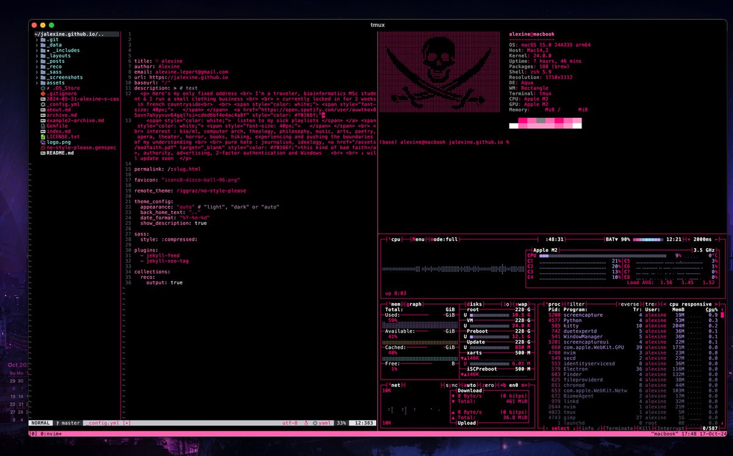The width and height of the screenshot is (733, 456).
Task: Switch the btop mode:full setting
Action: (x=445, y=239)
